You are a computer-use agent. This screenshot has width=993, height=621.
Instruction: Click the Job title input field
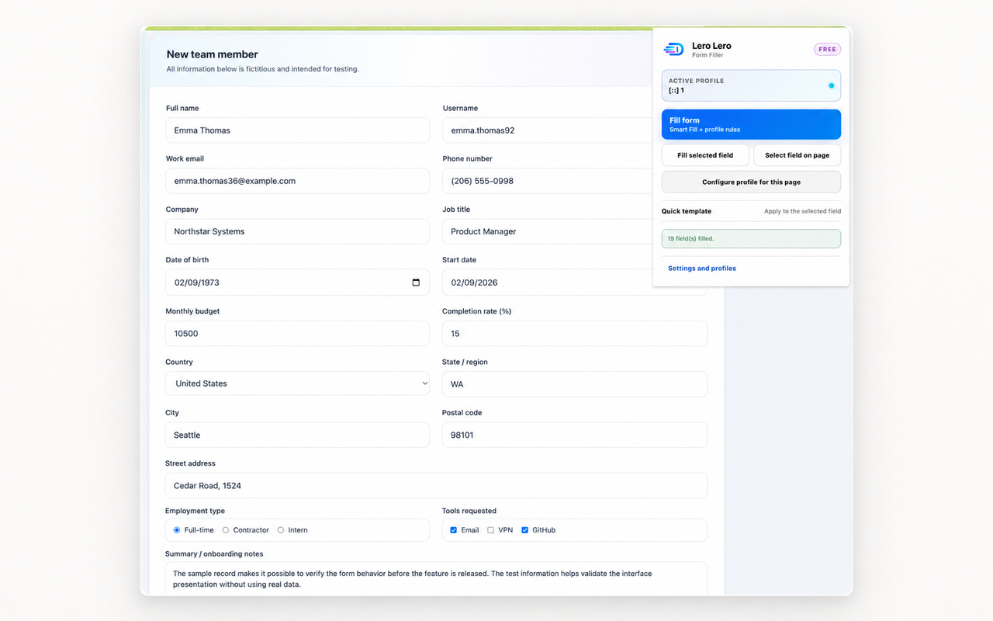pos(547,231)
